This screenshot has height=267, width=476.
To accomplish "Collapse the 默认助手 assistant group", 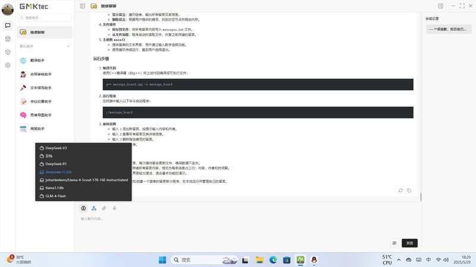I will 68,46.
